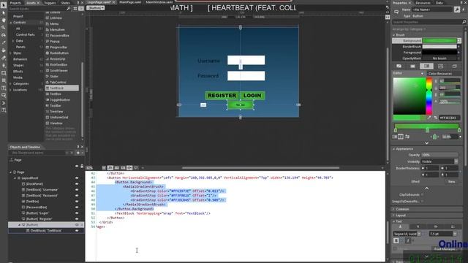Lock all elements using the padlock icon
Screen dimensions: 468x263
(82, 166)
